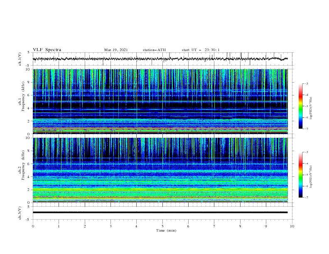This screenshot has width=329, height=254.
Task: Click the ch.1 voltage waveform trace
Action: tap(160, 59)
